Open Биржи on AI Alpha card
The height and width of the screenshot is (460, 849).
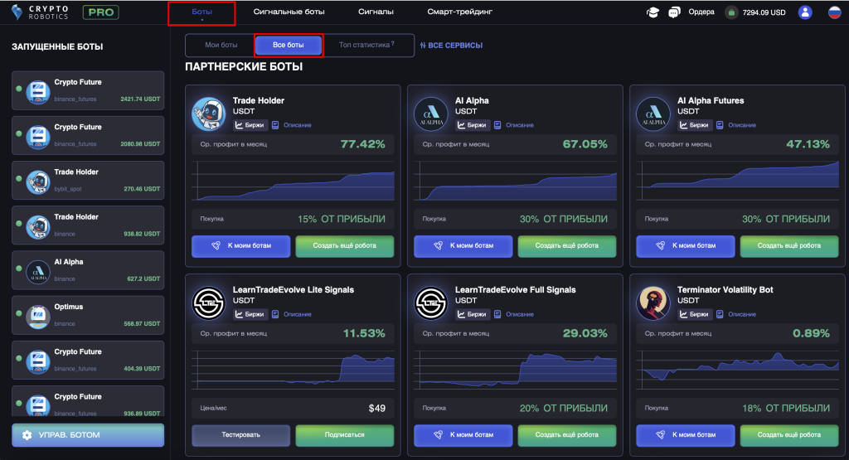click(473, 125)
